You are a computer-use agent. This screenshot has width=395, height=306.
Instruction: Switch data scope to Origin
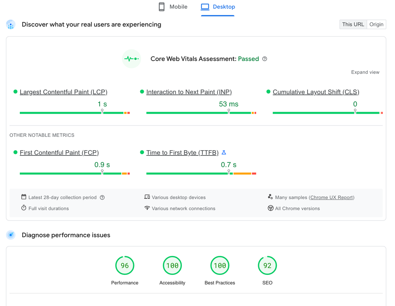(376, 24)
